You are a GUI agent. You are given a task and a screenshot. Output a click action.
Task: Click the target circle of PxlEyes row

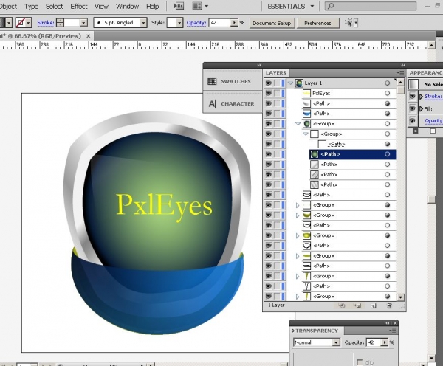click(388, 93)
